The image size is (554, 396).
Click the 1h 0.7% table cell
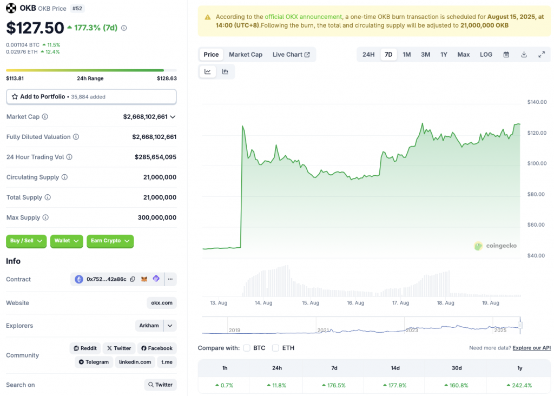[224, 385]
